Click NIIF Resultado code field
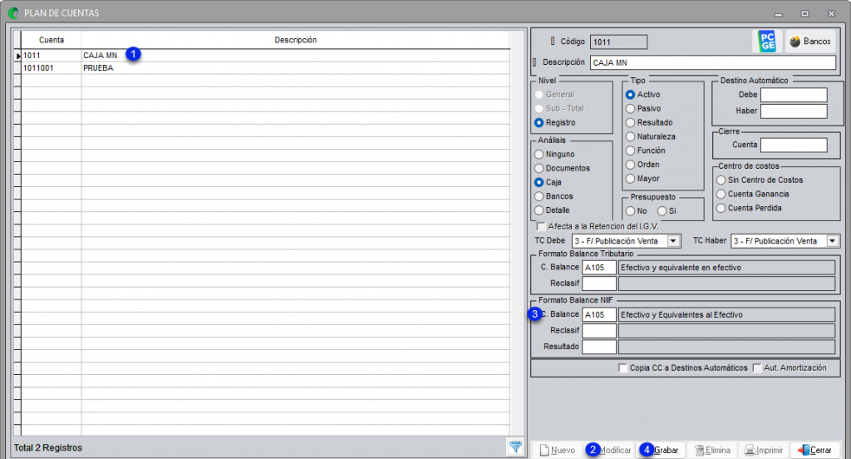The width and height of the screenshot is (851, 459). 598,347
